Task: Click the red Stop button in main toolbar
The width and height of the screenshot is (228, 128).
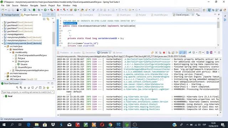Action: (58, 10)
